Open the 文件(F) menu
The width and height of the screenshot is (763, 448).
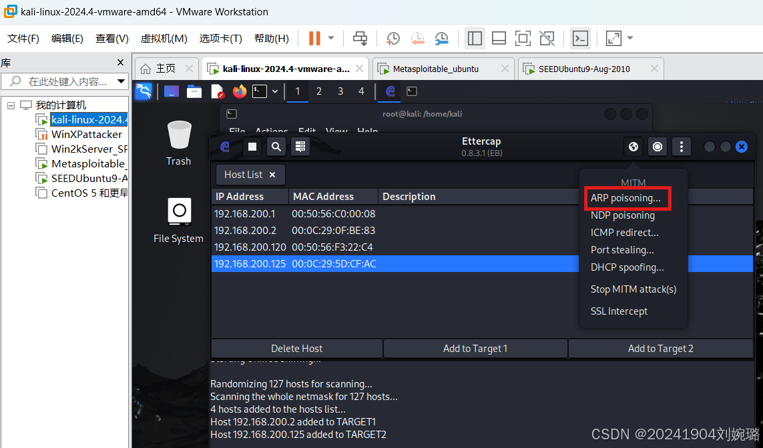[23, 39]
